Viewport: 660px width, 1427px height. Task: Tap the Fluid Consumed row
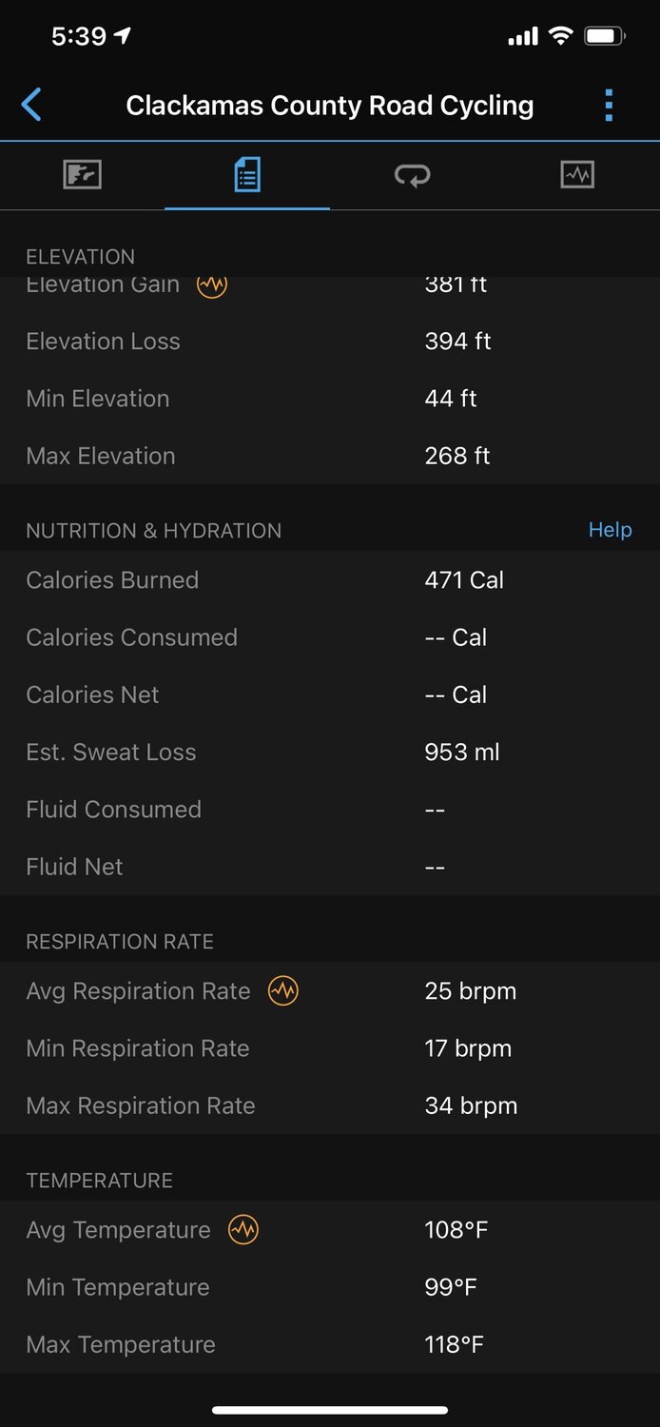click(330, 810)
